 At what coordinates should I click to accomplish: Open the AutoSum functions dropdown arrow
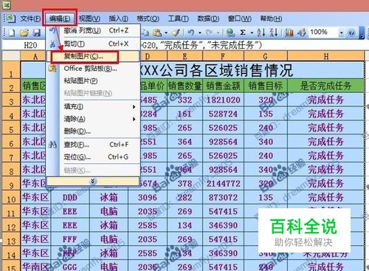[252, 32]
